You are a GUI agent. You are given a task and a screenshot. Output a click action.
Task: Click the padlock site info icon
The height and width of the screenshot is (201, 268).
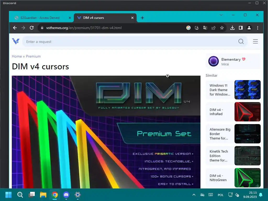pyautogui.click(x=42, y=28)
